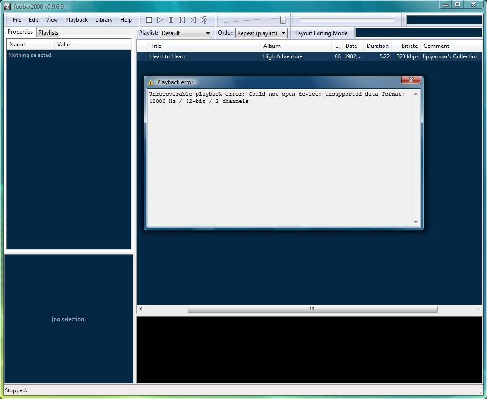Click the playlist horizontal scrollbar thumb

click(x=312, y=309)
